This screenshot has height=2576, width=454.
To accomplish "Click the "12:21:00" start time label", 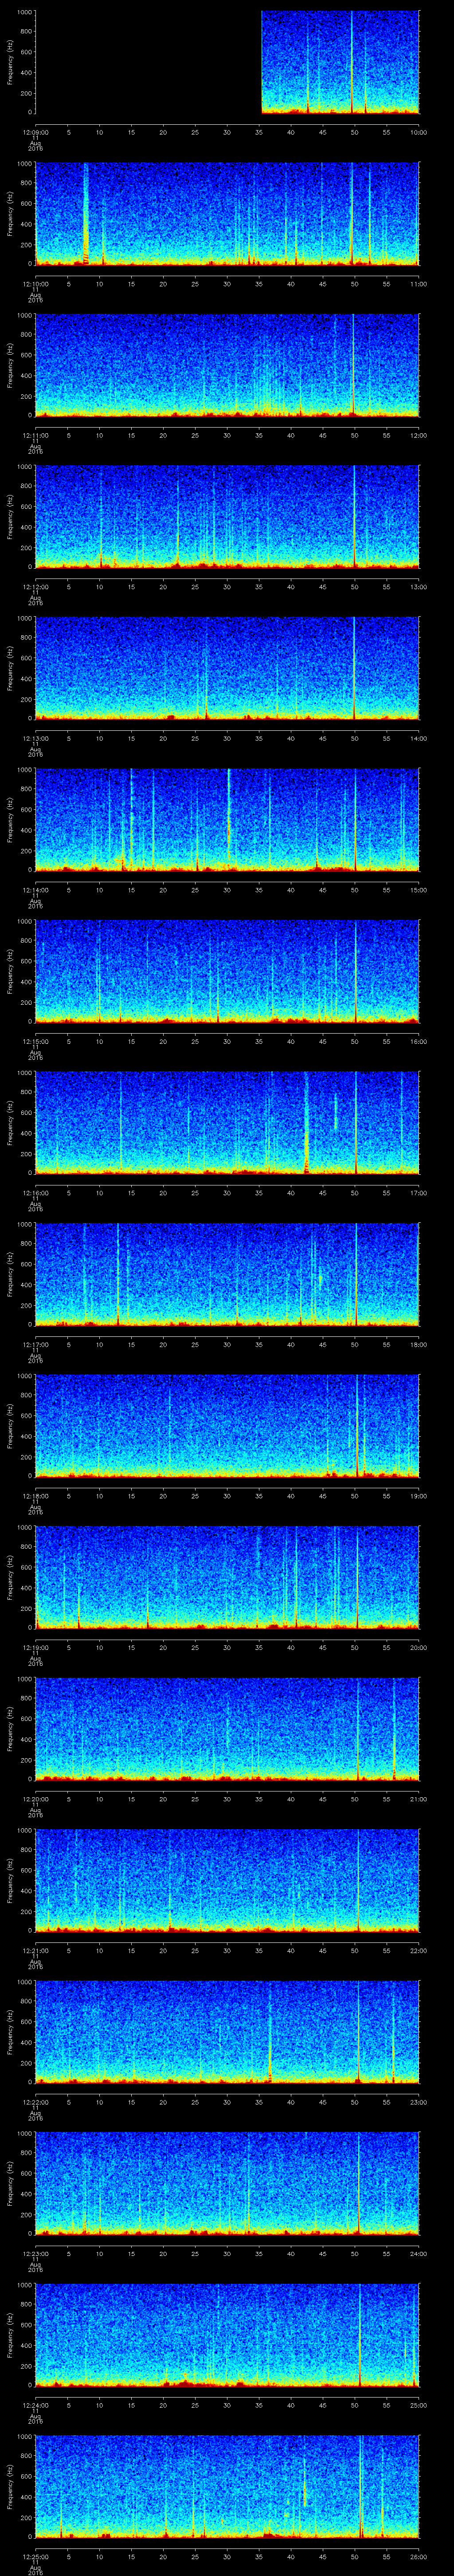I will pos(35,1950).
